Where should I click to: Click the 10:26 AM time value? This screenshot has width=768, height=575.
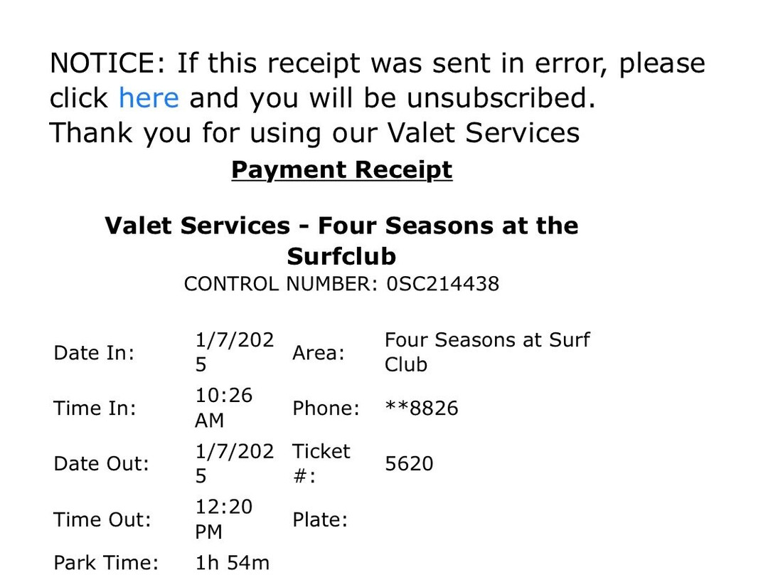tap(223, 408)
